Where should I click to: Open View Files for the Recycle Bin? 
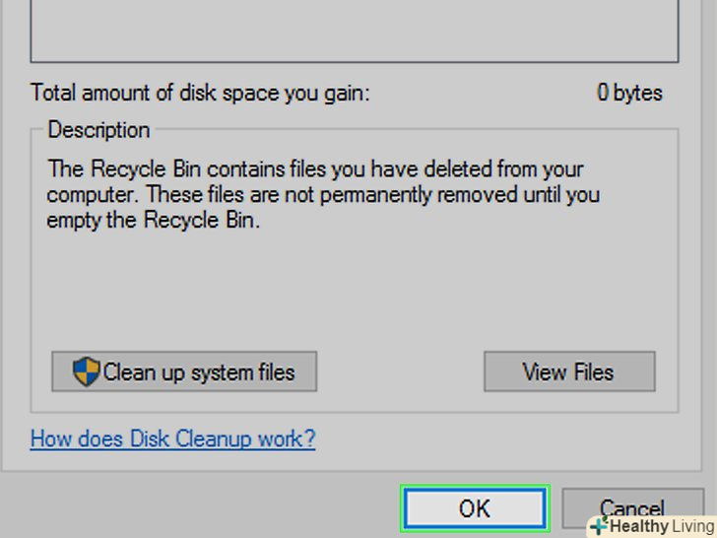tap(568, 371)
